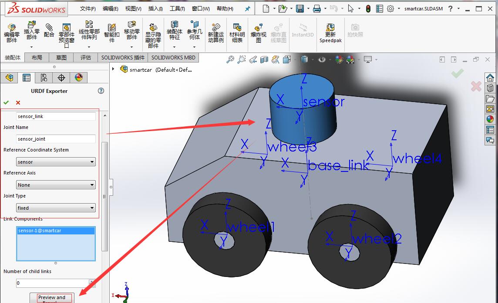498x303 pixels.
Task: Click the Print icon
Action: point(316,9)
